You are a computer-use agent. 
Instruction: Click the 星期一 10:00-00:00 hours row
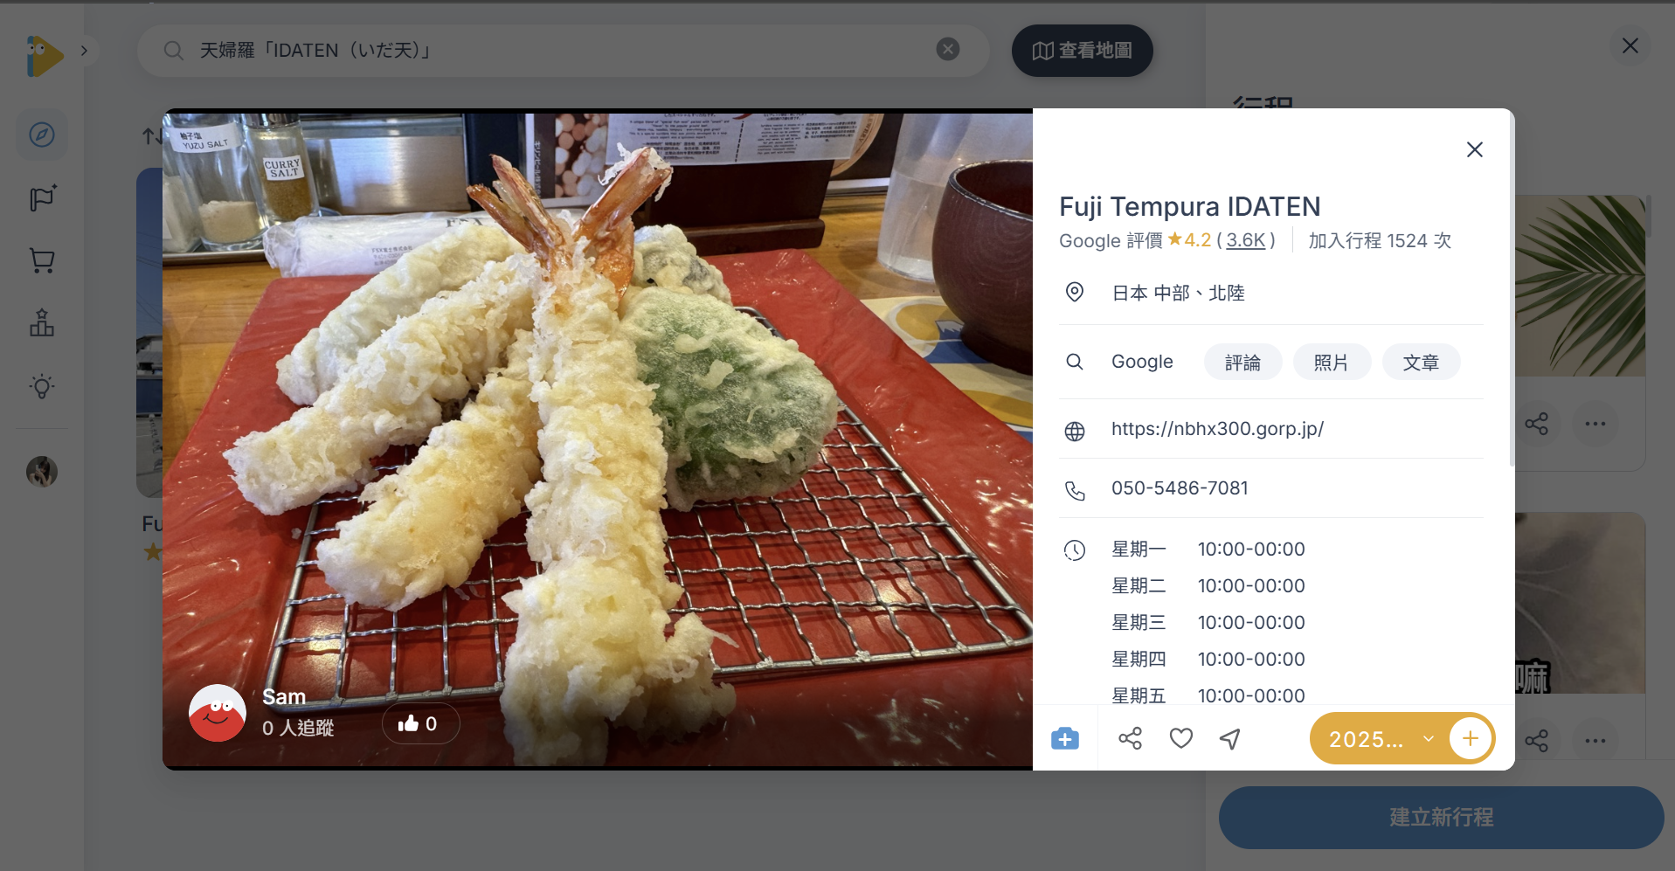pos(1208,550)
